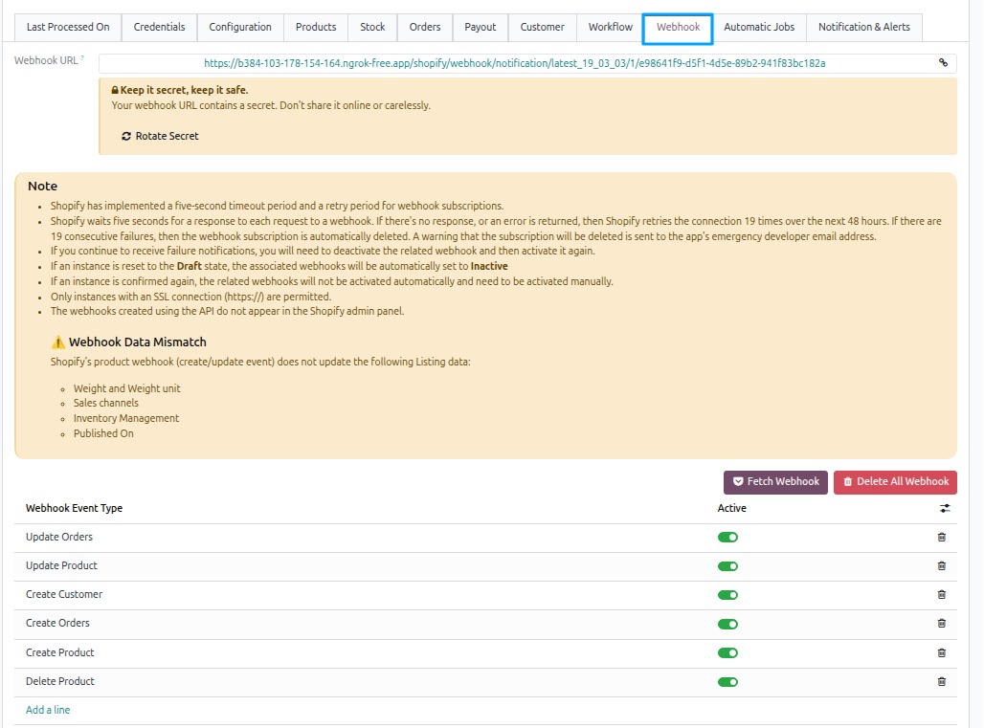
Task: Open the Last Processed On tab
Action: (x=68, y=27)
